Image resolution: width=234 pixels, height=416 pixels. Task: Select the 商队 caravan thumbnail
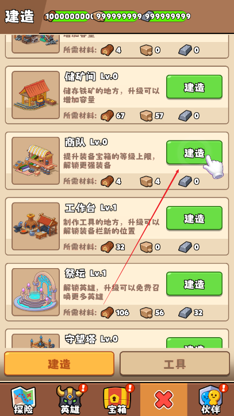pos(36,161)
